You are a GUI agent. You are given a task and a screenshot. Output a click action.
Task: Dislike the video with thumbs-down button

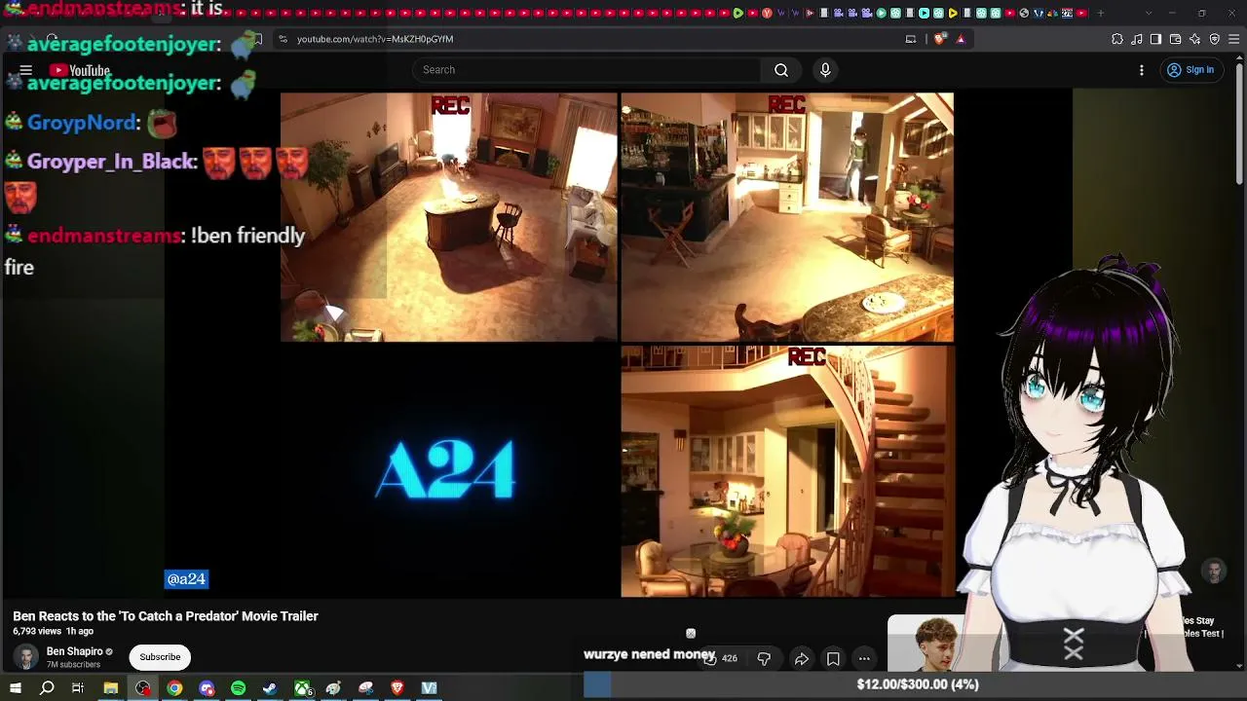pyautogui.click(x=764, y=659)
